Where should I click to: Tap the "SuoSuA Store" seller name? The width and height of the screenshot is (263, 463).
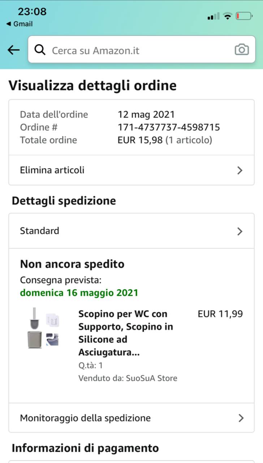tap(151, 378)
